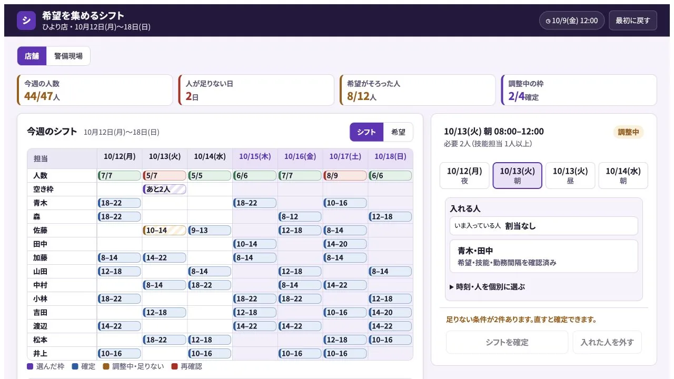This screenshot has height=379, width=674.
Task: Click the purple シ app logo icon
Action: pos(26,21)
